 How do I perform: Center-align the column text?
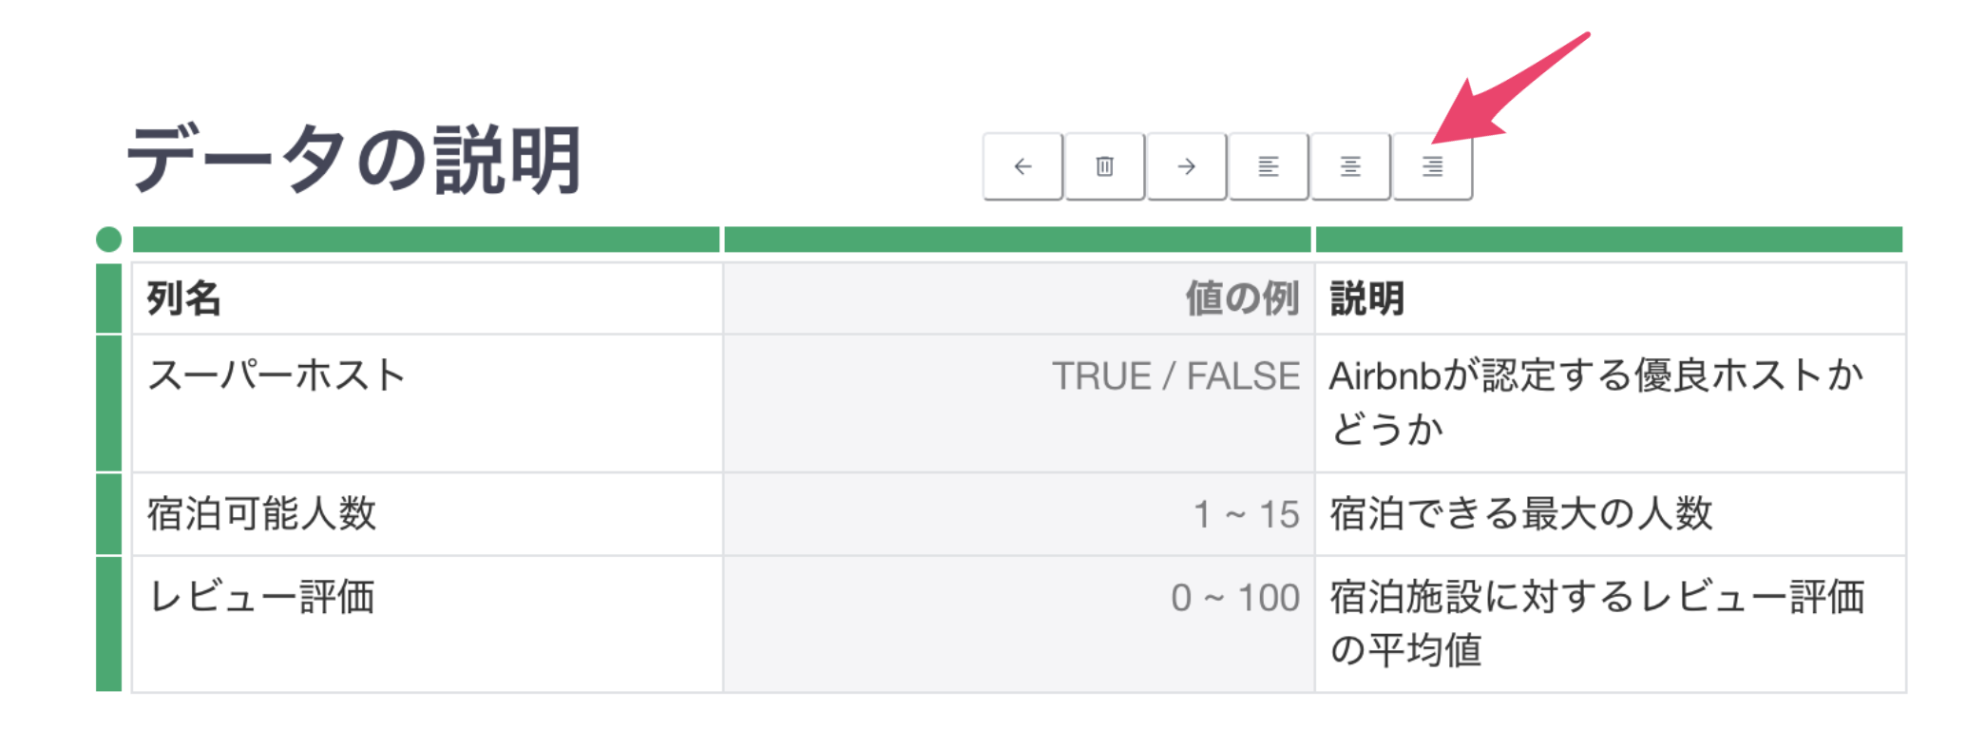(1350, 166)
